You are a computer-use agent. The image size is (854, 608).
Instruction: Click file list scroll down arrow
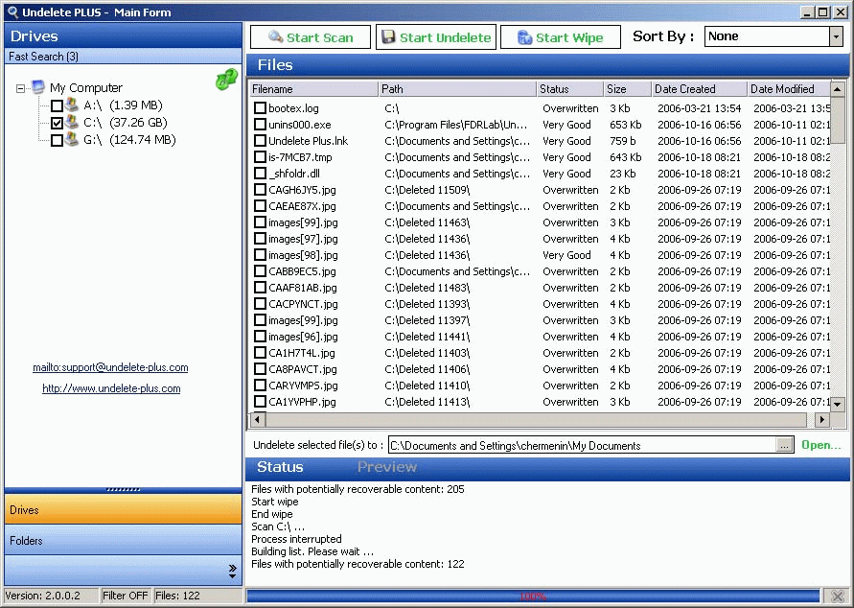tap(837, 404)
